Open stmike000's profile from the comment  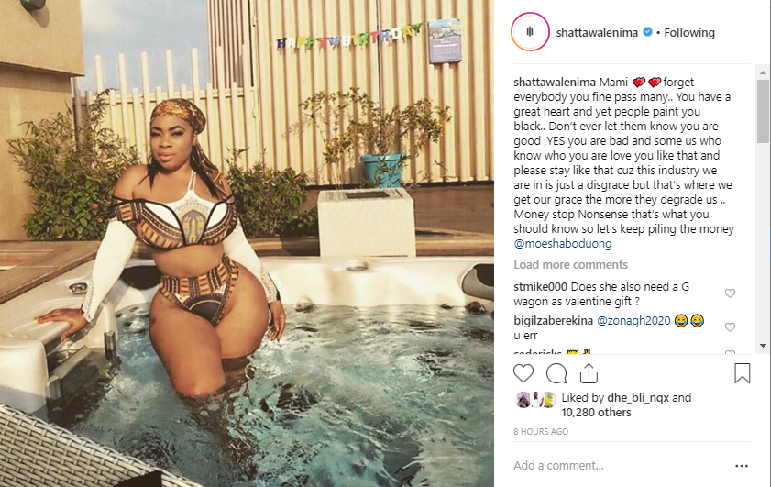[x=540, y=286]
